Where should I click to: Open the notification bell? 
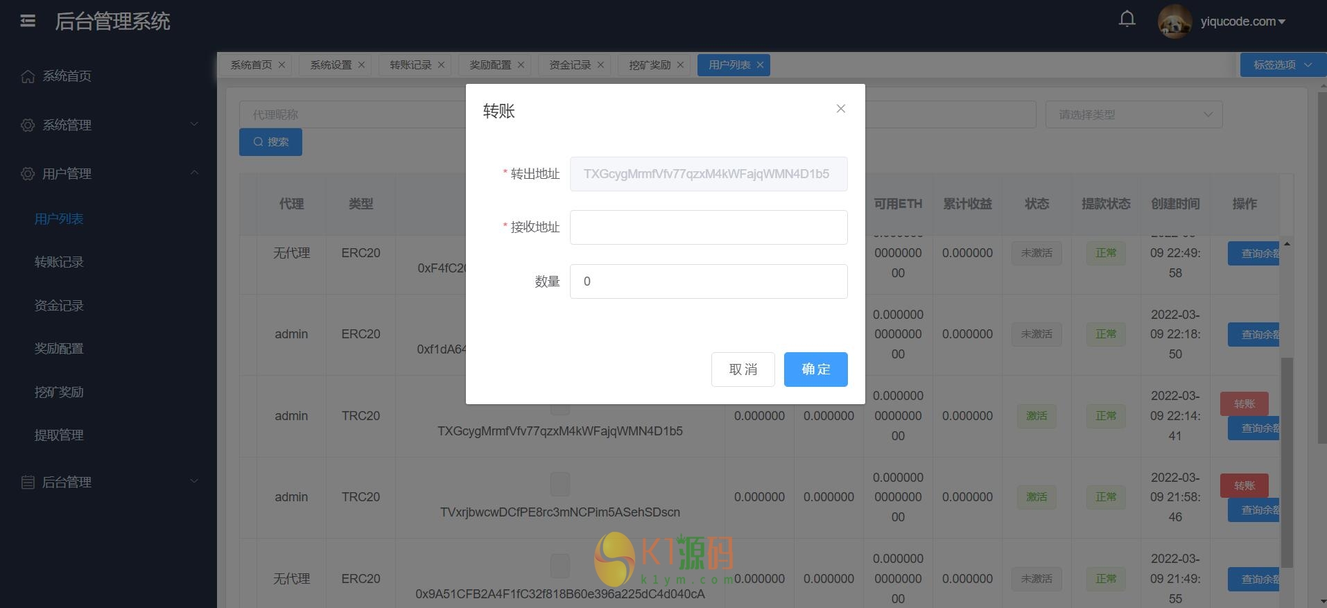click(x=1127, y=19)
